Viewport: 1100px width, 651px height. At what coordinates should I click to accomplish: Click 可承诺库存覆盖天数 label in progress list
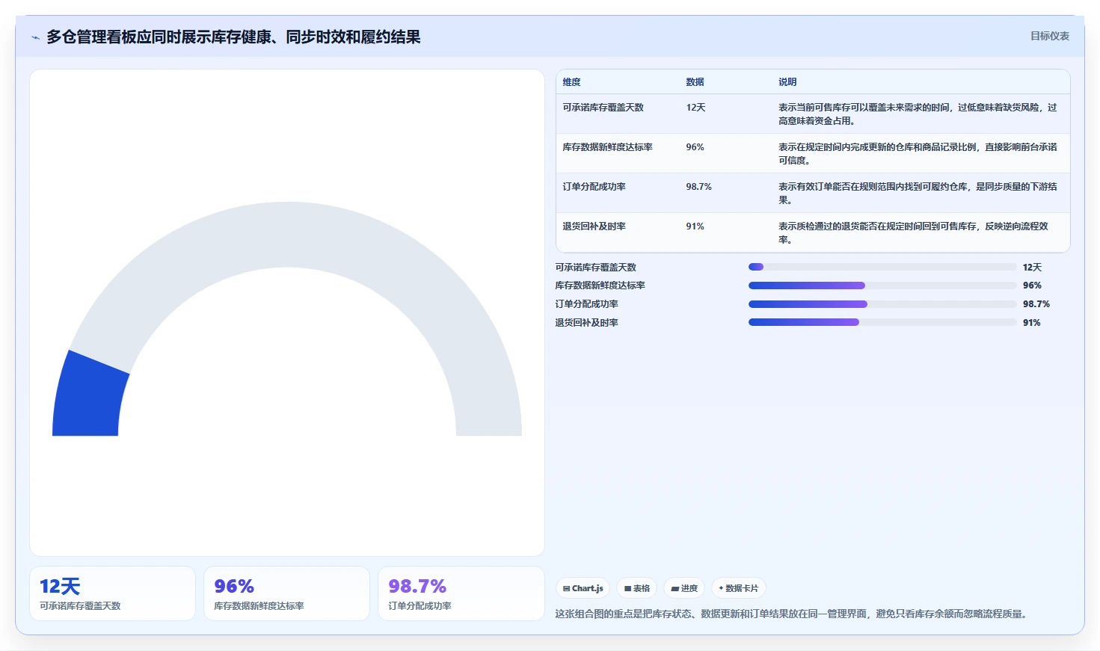coord(595,268)
